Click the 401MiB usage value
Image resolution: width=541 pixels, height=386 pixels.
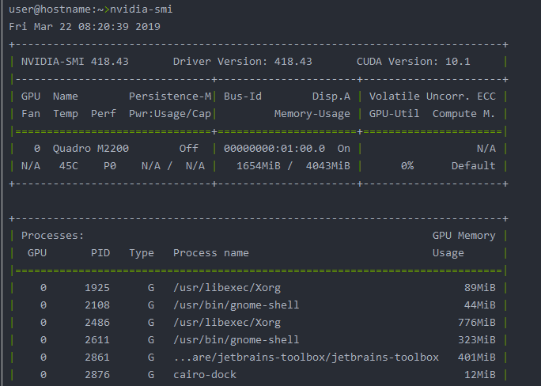tap(477, 357)
